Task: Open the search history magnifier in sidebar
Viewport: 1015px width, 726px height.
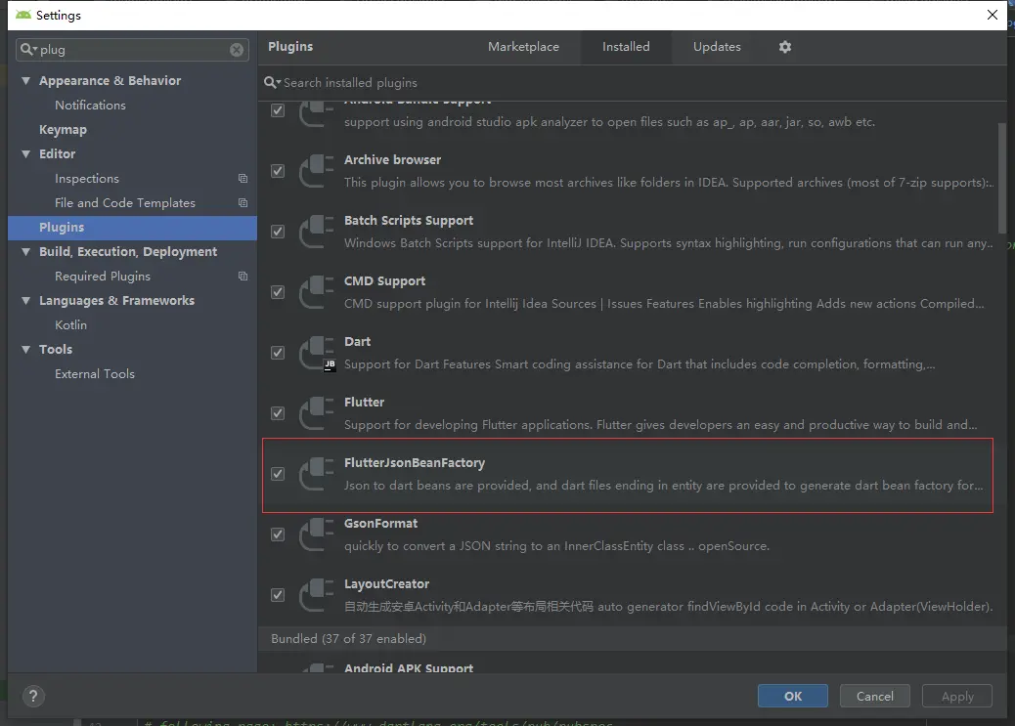Action: pyautogui.click(x=28, y=49)
